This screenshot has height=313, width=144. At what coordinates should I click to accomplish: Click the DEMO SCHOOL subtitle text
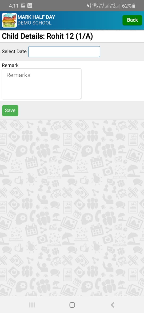point(34,23)
